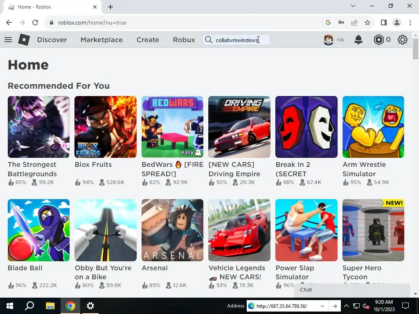419x314 pixels.
Task: Click the Chrome URL address bar
Action: (x=187, y=23)
